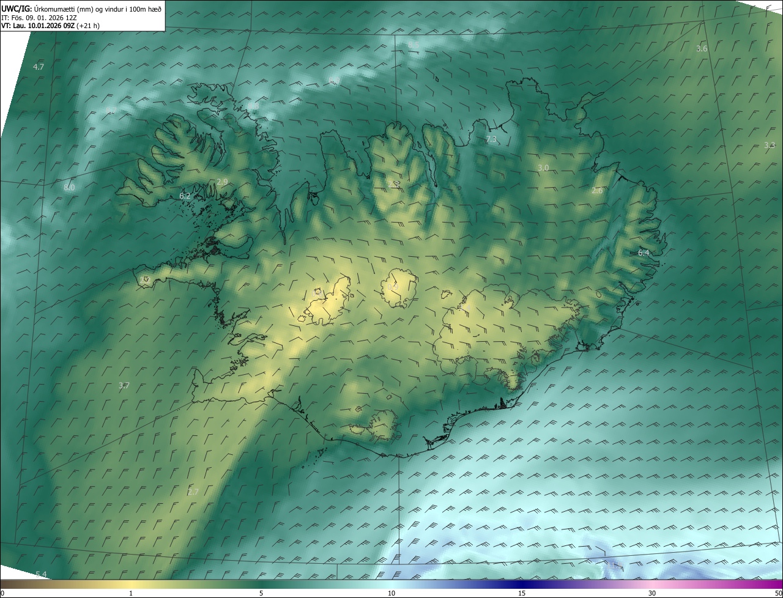Screen dimensions: 783x598
Task: Click the 6.2 value label in Westfjords
Action: click(x=185, y=196)
